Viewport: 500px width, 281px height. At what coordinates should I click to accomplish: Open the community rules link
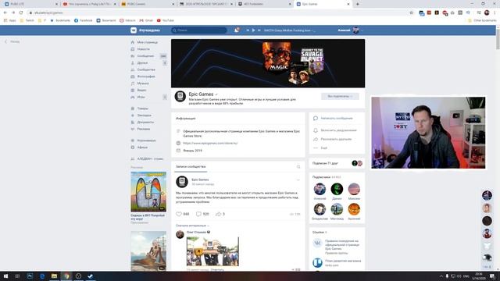tap(342, 245)
